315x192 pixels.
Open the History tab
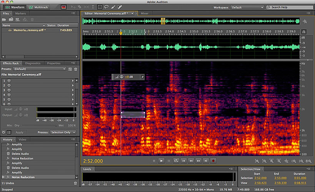(8, 139)
